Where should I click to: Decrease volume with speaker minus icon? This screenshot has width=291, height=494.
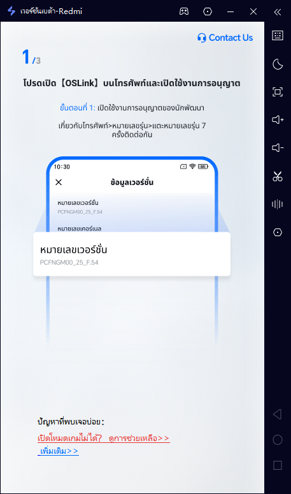(x=278, y=148)
